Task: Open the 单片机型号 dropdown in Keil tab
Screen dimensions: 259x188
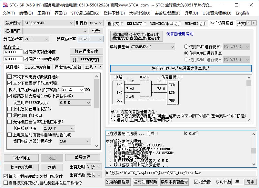Action: tap(153, 47)
